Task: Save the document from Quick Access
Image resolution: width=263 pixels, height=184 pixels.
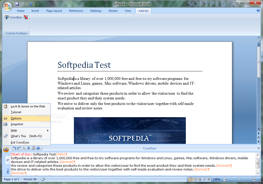Action: [x=17, y=4]
